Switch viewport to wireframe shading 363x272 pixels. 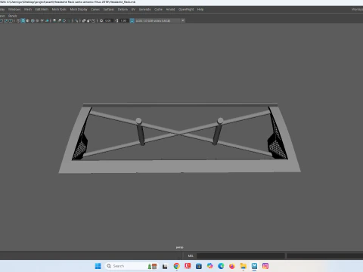(x=18, y=20)
